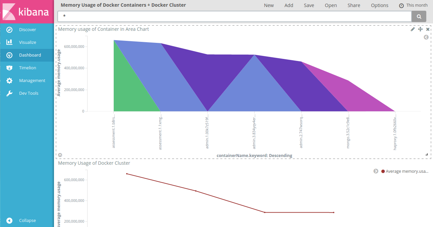Select Timelion in sidebar

pos(27,68)
